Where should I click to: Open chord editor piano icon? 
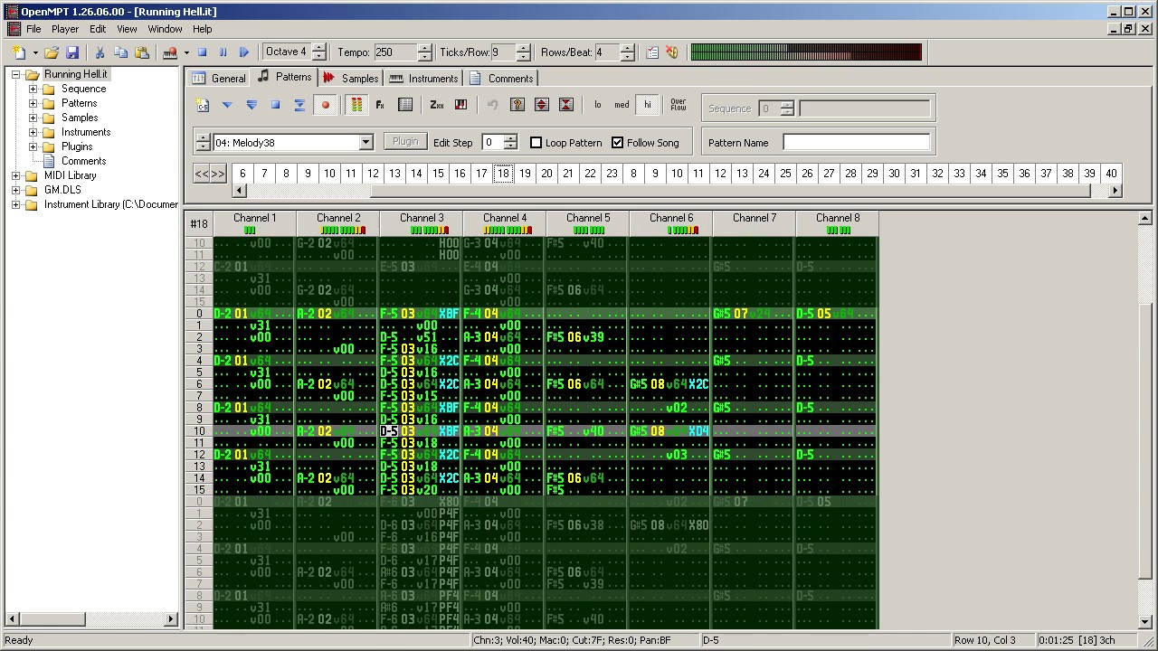point(461,105)
